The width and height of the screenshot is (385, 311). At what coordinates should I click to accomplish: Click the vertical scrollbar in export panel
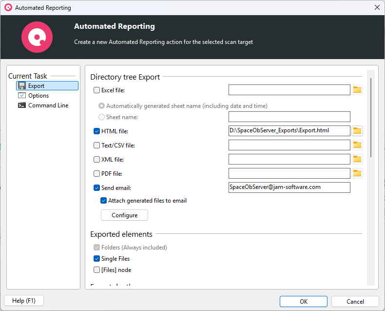[x=371, y=117]
